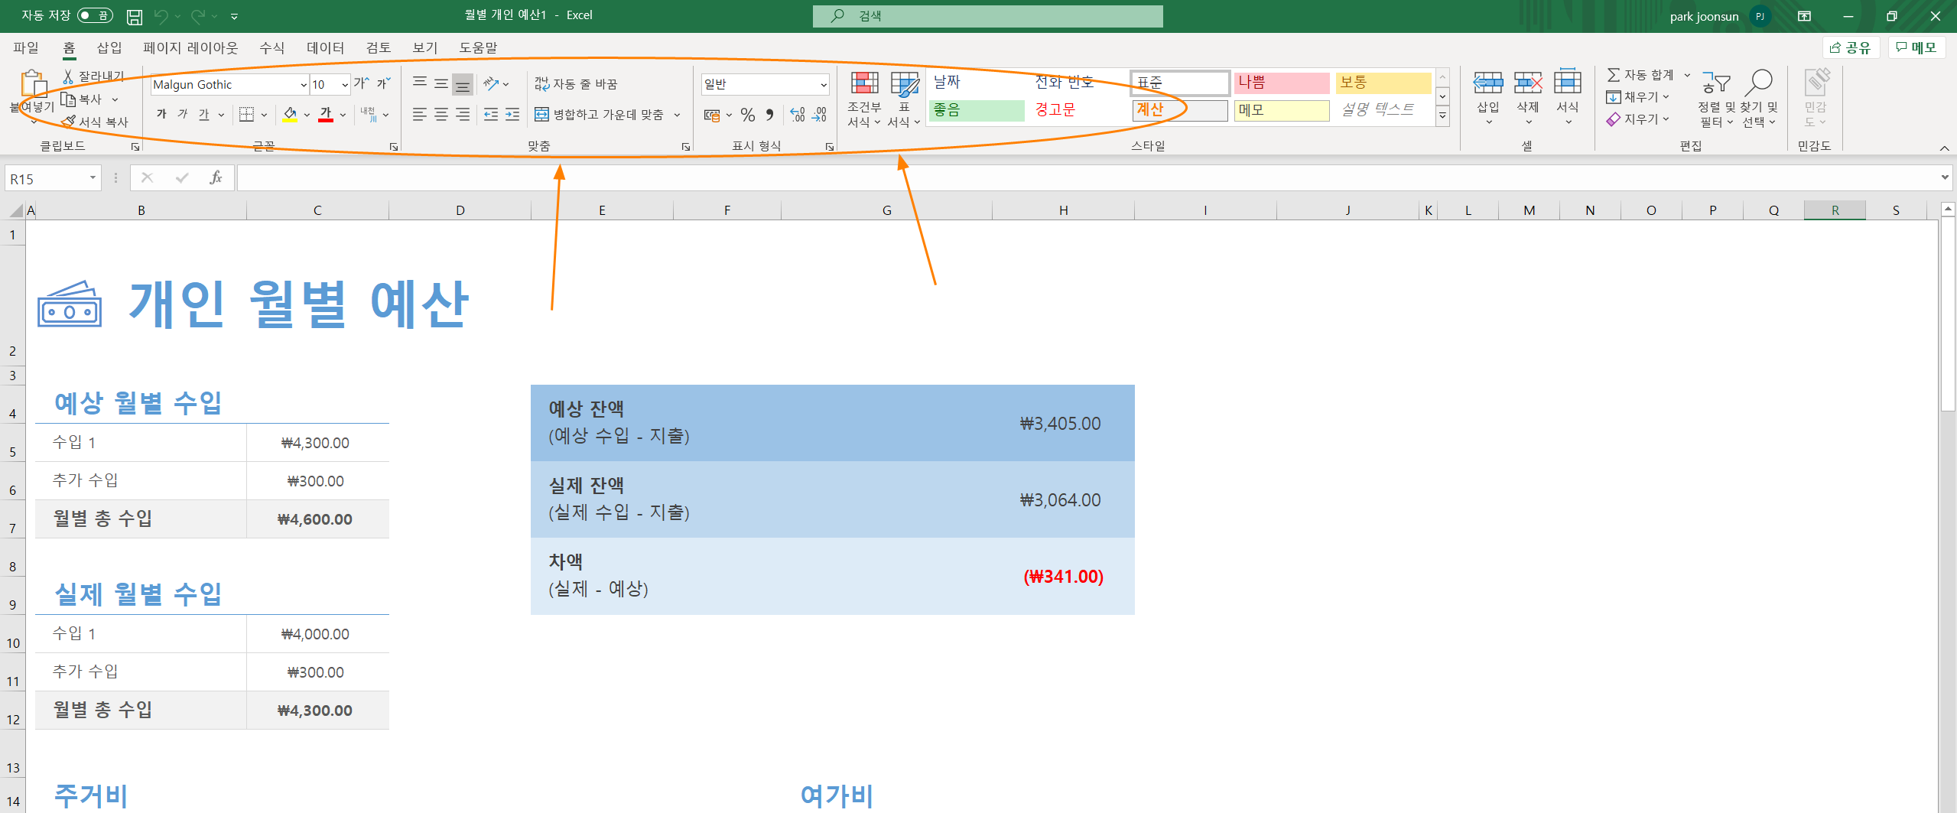1957x813 pixels.
Task: Click the percent style icon
Action: click(x=747, y=114)
